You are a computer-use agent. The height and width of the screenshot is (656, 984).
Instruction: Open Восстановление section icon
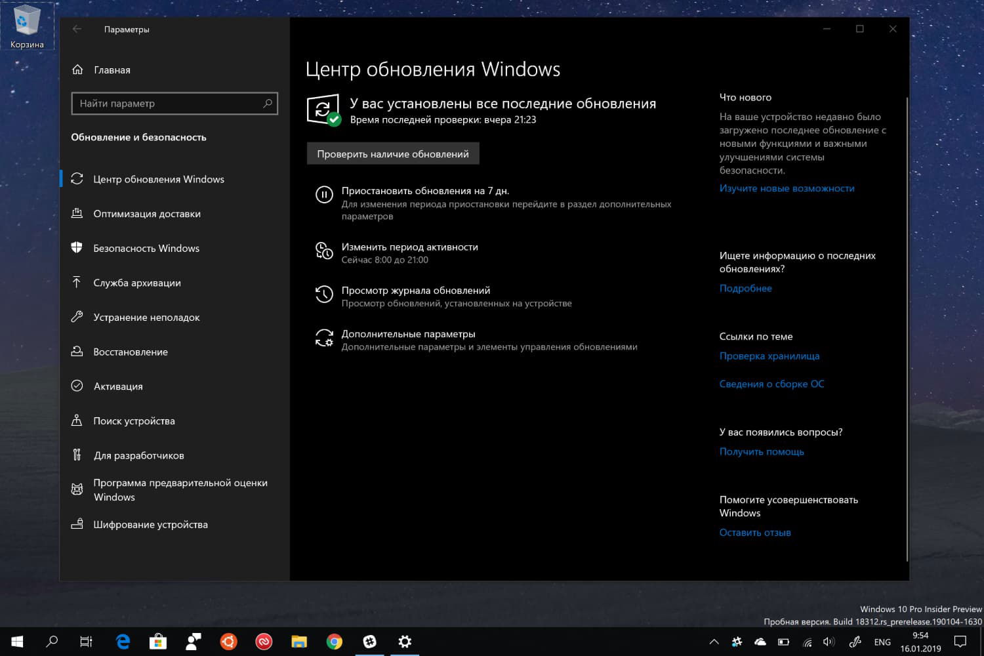coord(77,352)
